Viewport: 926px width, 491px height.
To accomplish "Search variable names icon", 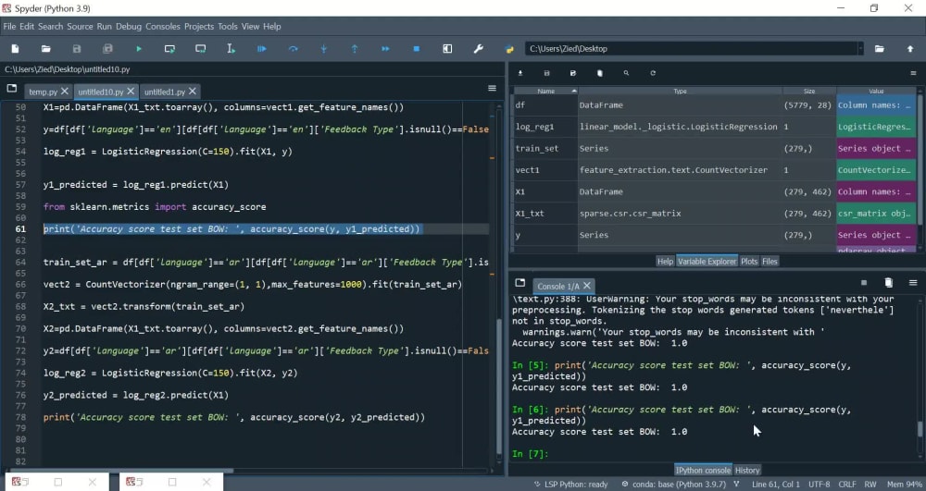I will pyautogui.click(x=627, y=73).
